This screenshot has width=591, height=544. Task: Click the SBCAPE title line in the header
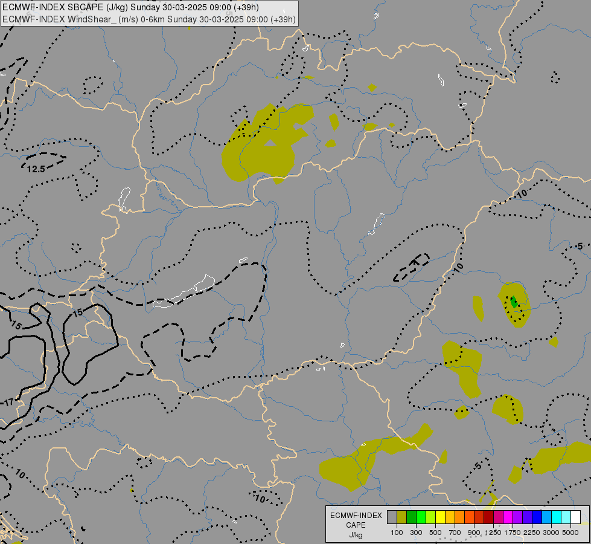pyautogui.click(x=131, y=7)
